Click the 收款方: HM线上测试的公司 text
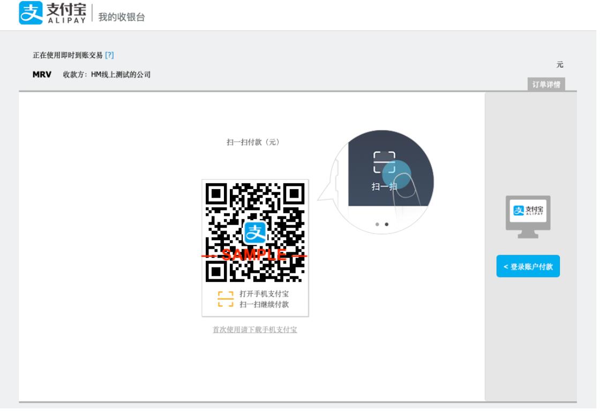Image resolution: width=606 pixels, height=411 pixels. 107,74
